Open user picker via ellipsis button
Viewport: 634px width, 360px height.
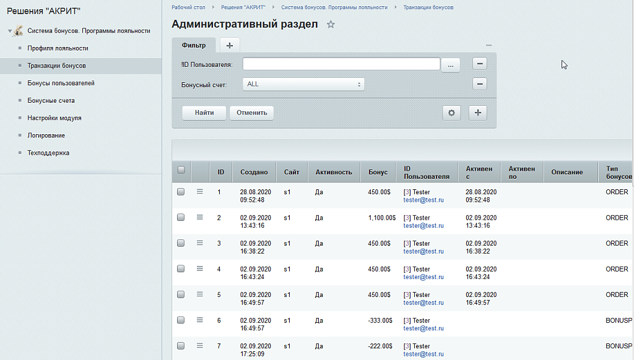pyautogui.click(x=451, y=64)
